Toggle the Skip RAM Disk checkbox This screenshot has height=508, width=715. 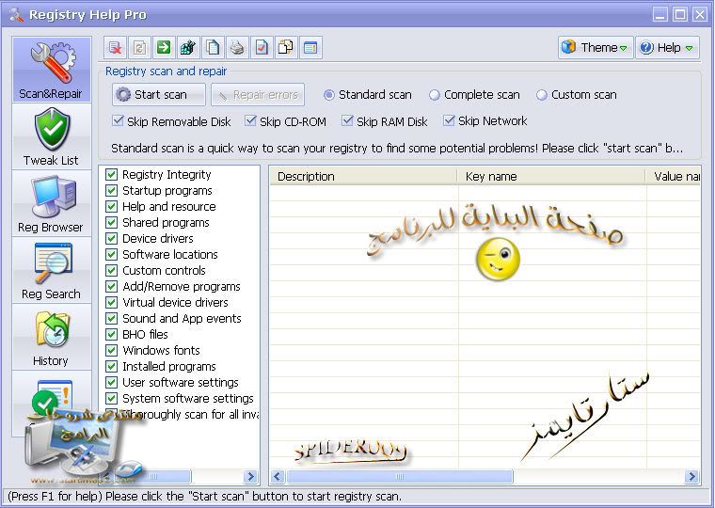(347, 120)
